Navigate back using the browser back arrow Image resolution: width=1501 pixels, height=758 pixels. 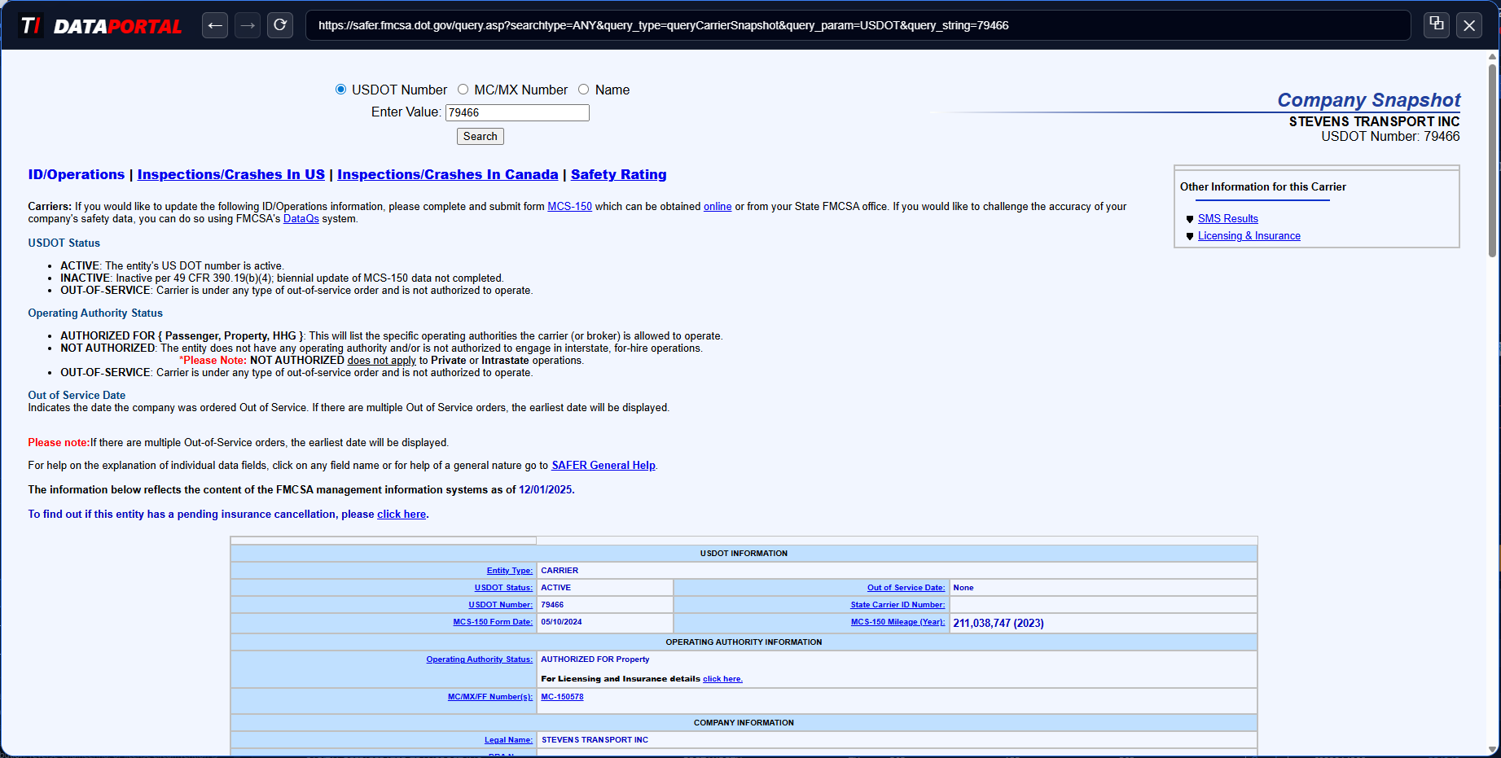pyautogui.click(x=214, y=25)
